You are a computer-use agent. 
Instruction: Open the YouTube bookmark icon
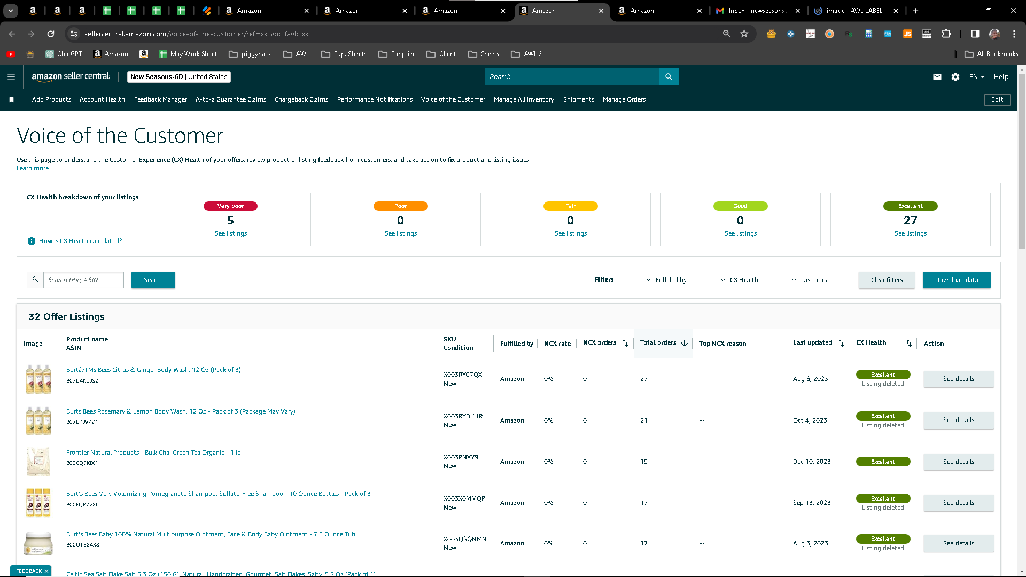coord(11,54)
